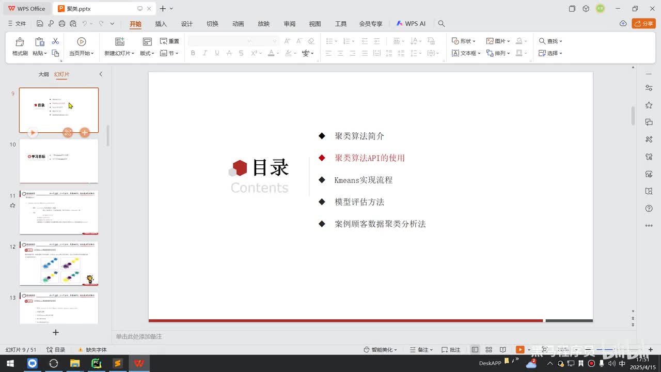Image resolution: width=661 pixels, height=372 pixels.
Task: Click the help question mark in right sidebar
Action: click(649, 208)
